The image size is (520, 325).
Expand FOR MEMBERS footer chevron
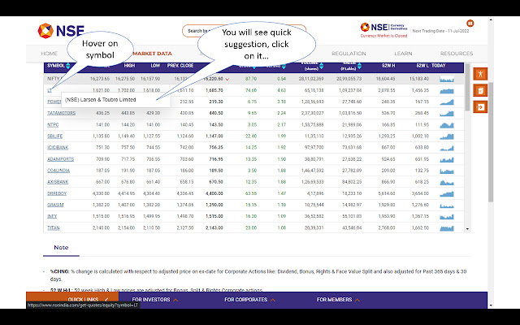coord(357,300)
